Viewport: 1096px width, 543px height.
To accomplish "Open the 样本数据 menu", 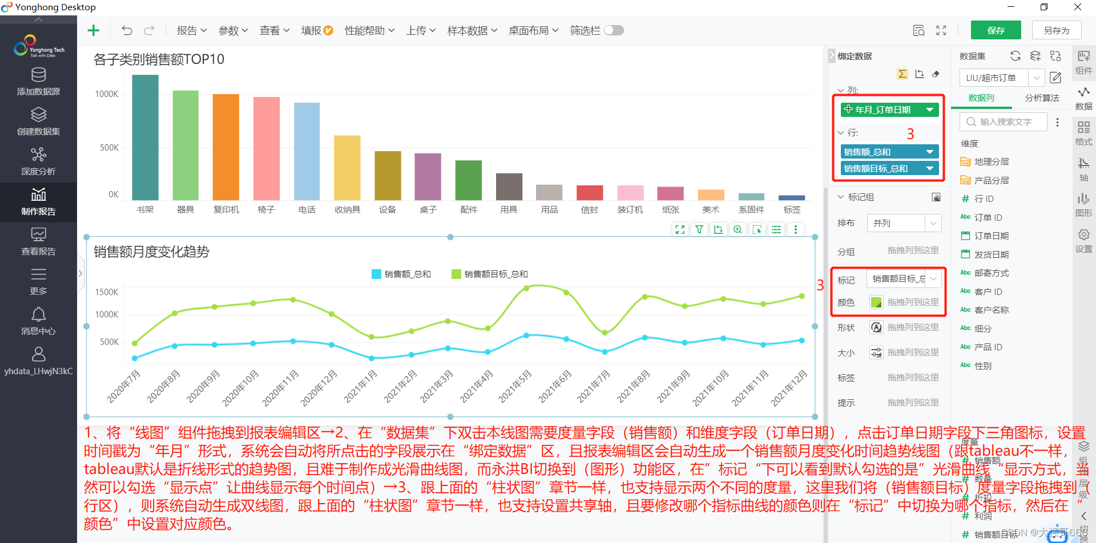I will pos(472,30).
